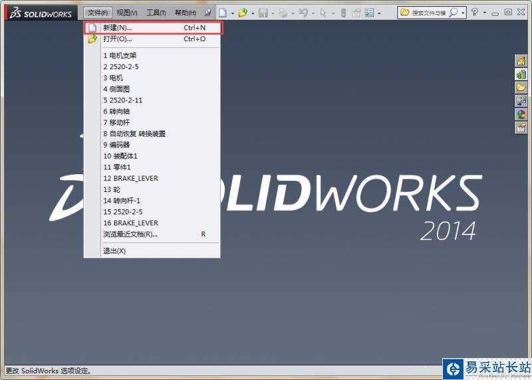Screen dimensions: 532x380
Task: Open recent file 6 转向轴
Action: point(152,112)
